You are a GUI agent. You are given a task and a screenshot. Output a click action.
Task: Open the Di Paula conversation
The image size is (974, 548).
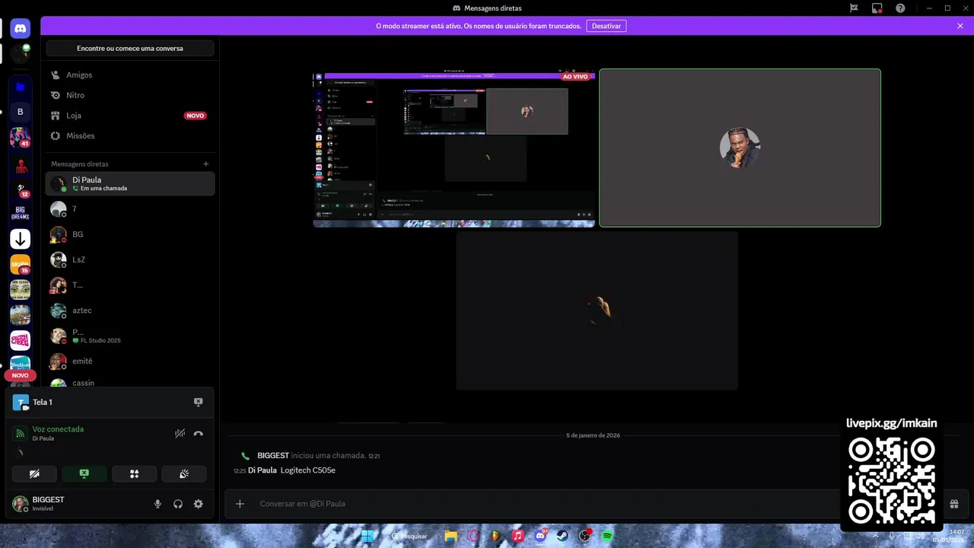coord(130,183)
